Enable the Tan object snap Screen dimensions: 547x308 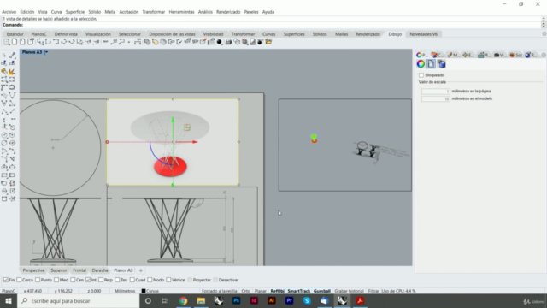[117, 280]
